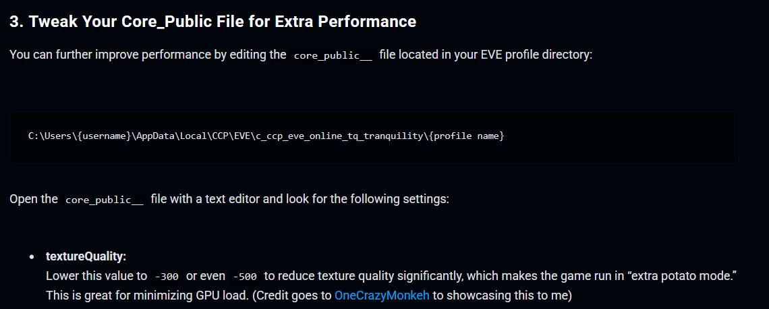Click core_public__ code after "Open the"

pyautogui.click(x=105, y=200)
